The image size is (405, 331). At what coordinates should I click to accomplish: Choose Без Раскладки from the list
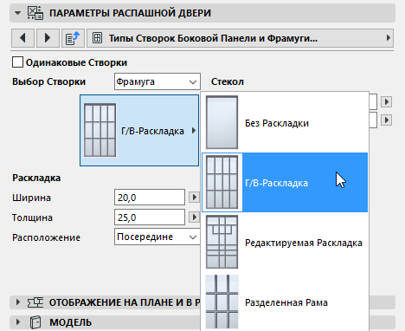pyautogui.click(x=285, y=122)
